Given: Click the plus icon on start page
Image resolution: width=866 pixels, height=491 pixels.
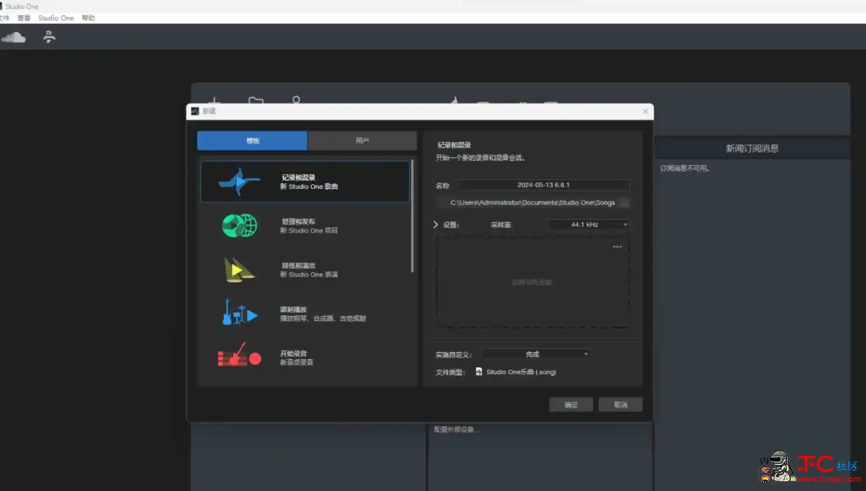Looking at the screenshot, I should pyautogui.click(x=214, y=100).
